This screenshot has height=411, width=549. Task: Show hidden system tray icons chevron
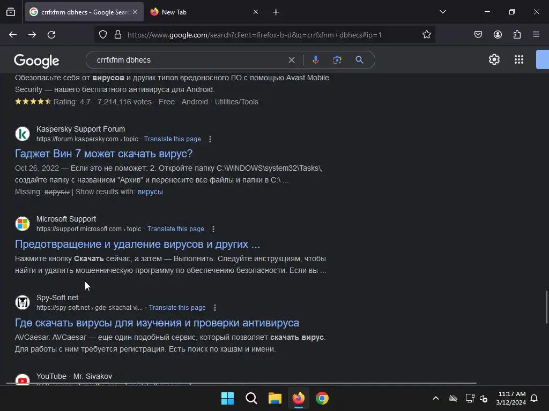(x=436, y=398)
